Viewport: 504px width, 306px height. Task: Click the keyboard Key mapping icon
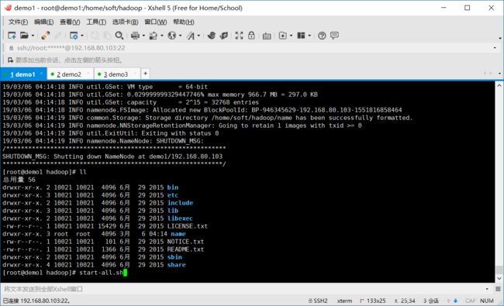(x=267, y=36)
